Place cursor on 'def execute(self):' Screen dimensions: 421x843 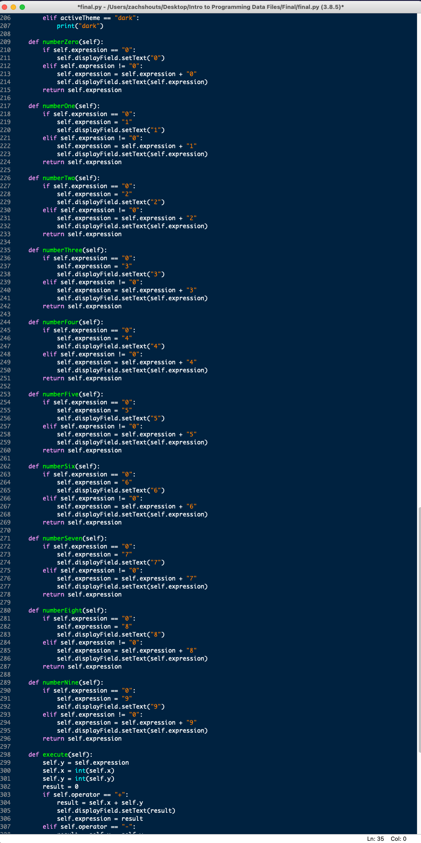click(61, 754)
